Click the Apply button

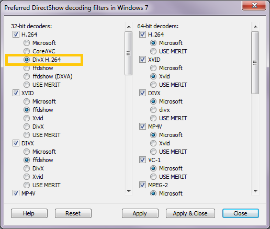tap(140, 213)
